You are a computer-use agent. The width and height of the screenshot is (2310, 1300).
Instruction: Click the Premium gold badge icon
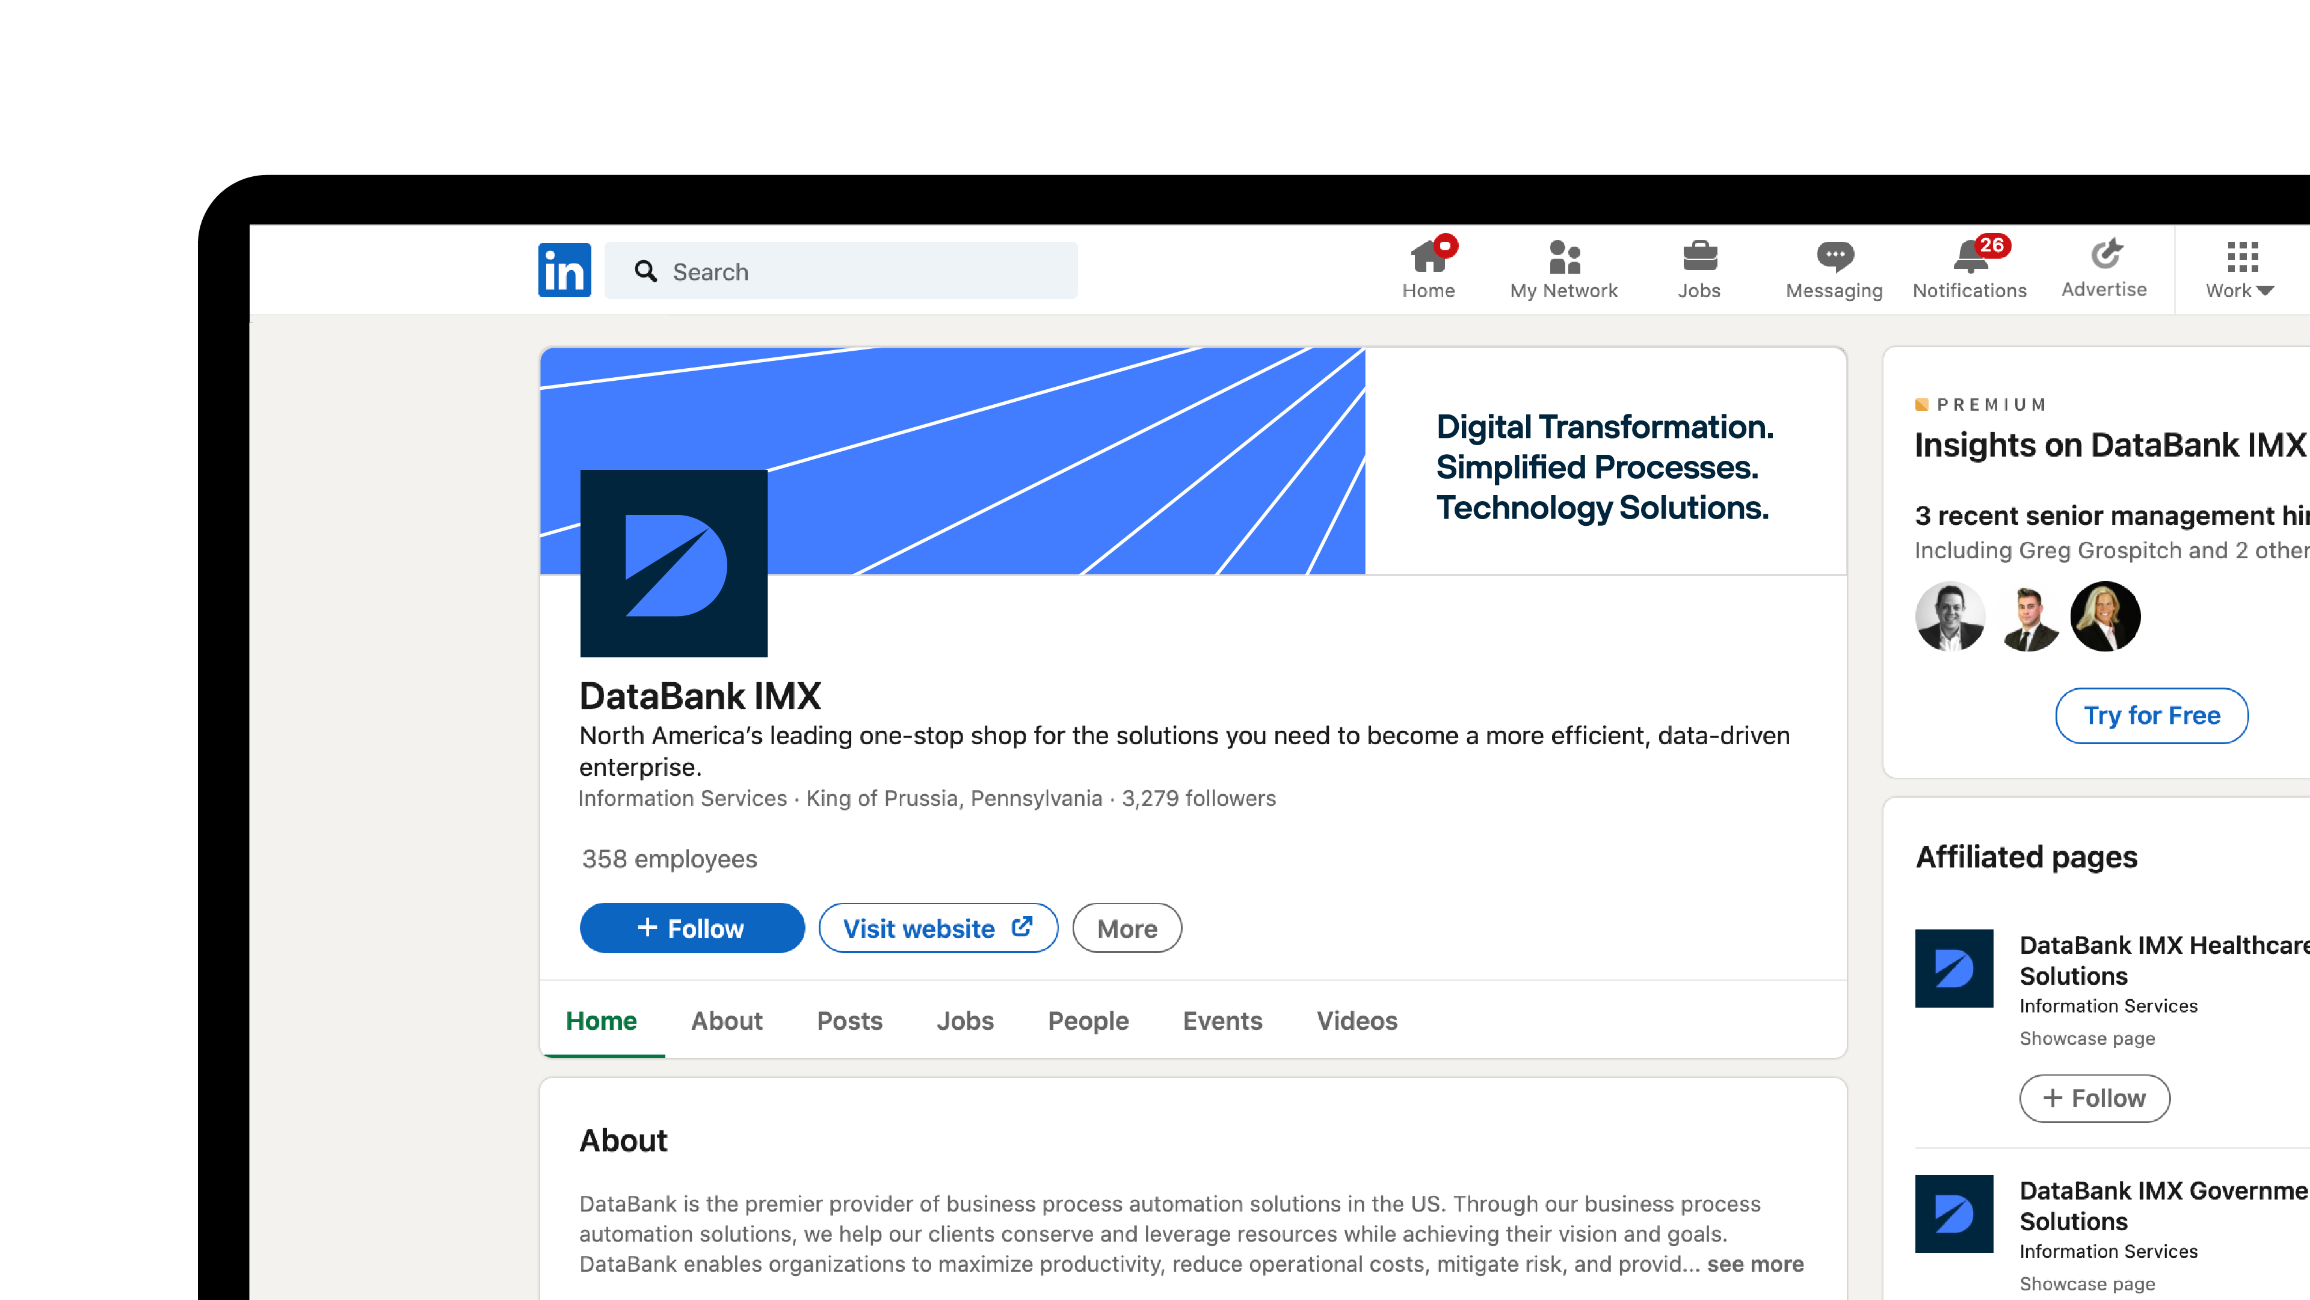[x=1922, y=404]
